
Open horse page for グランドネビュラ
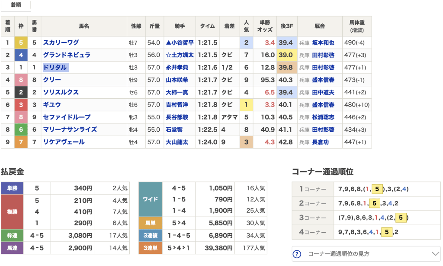(67, 55)
